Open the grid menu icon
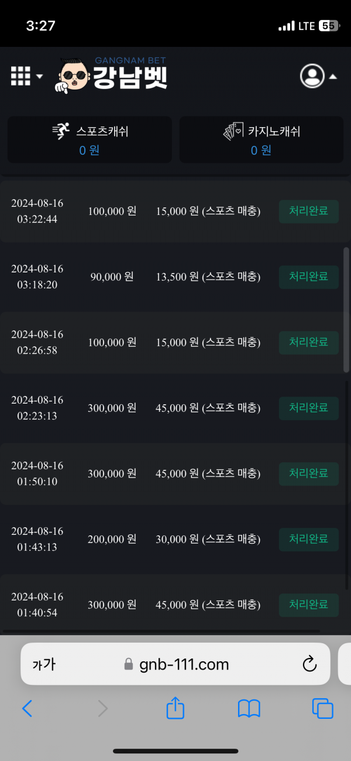The image size is (351, 761). point(20,76)
